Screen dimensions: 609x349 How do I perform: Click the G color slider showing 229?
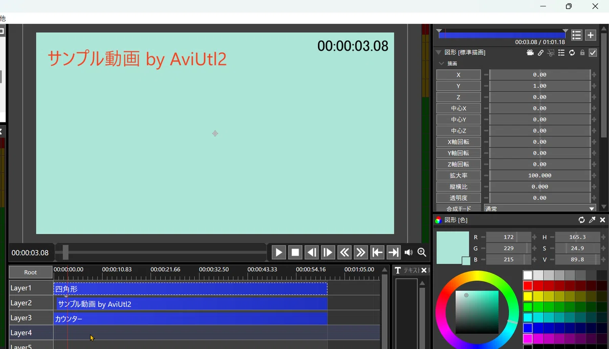[x=509, y=248]
